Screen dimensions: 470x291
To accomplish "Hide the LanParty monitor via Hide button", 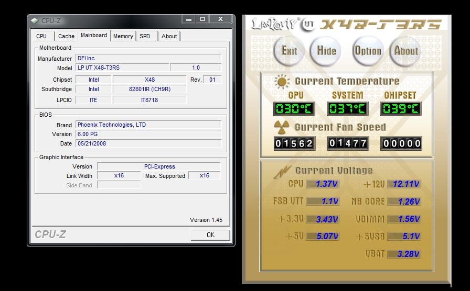I will pos(326,51).
